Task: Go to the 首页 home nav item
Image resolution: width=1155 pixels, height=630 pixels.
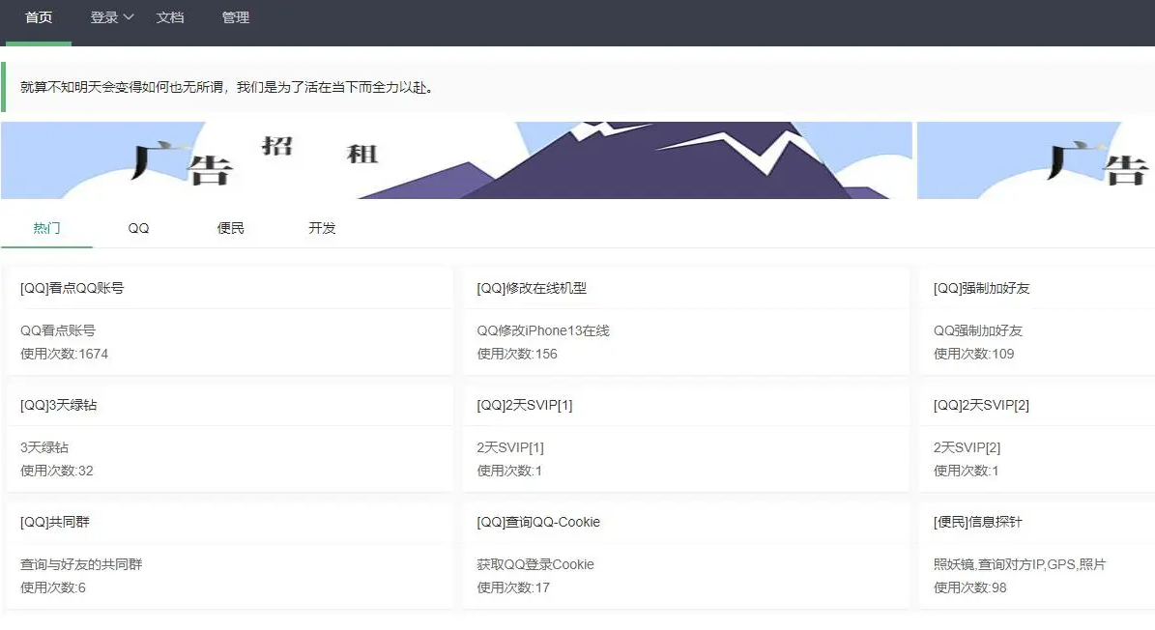Action: pyautogui.click(x=39, y=17)
